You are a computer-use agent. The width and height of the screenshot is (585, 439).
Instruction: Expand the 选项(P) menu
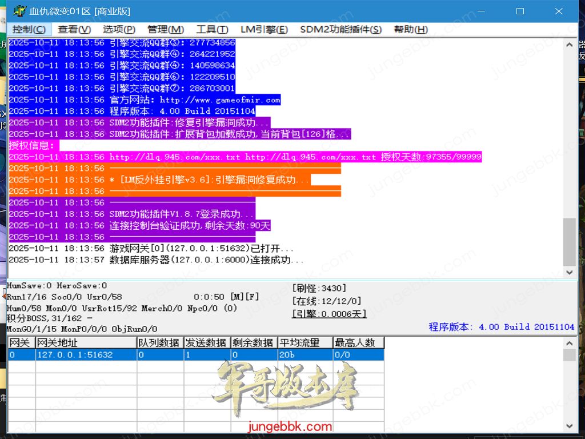pos(119,30)
